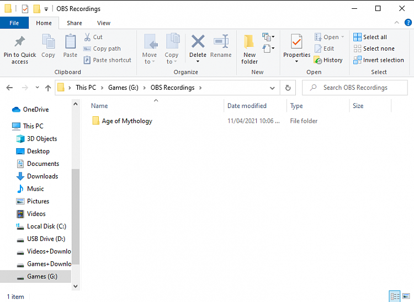The image size is (414, 302).
Task: Click the navigation pane scrollbar thumb
Action: coord(76,217)
